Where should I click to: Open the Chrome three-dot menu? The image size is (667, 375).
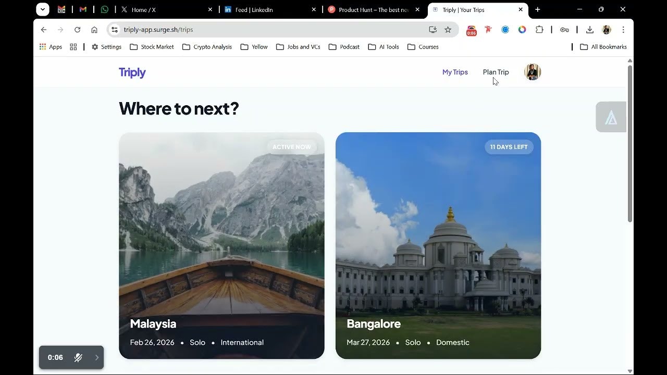click(x=623, y=30)
